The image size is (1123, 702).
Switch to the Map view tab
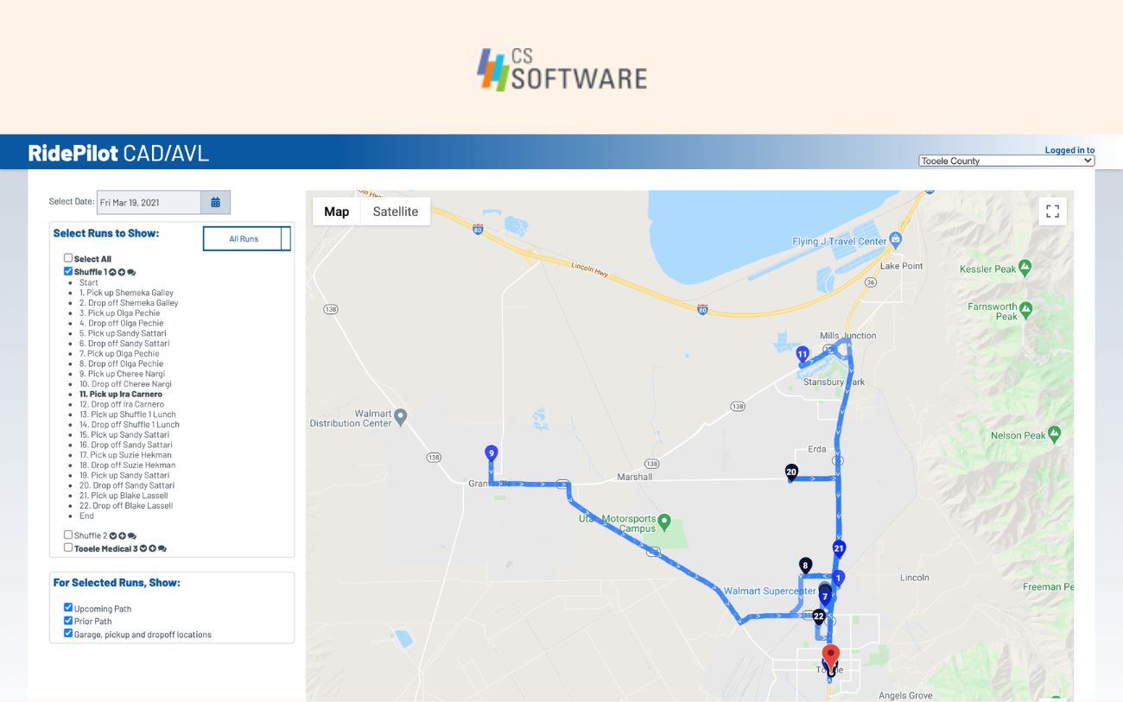tap(337, 211)
